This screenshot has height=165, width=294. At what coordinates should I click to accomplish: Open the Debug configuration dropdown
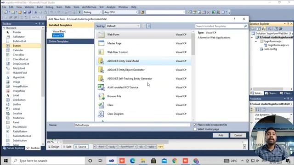pos(92,12)
